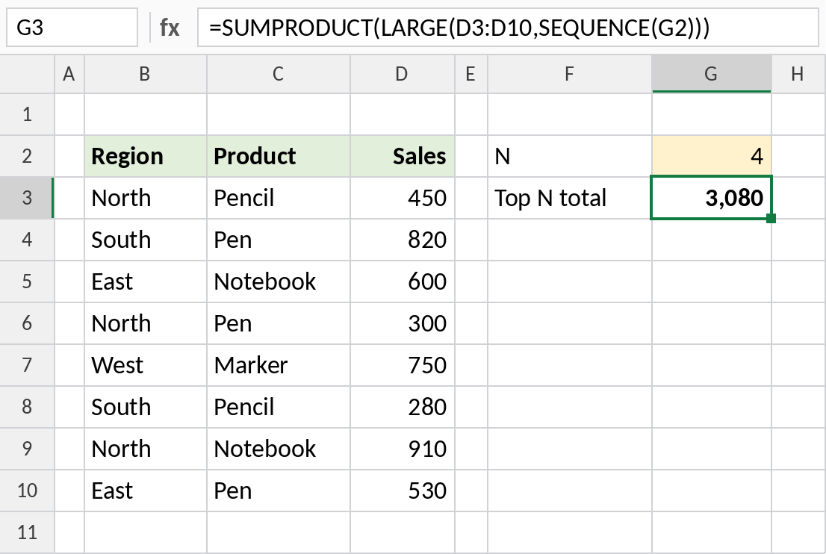This screenshot has width=826, height=554.
Task: Select row 5 header
Action: coord(27,281)
